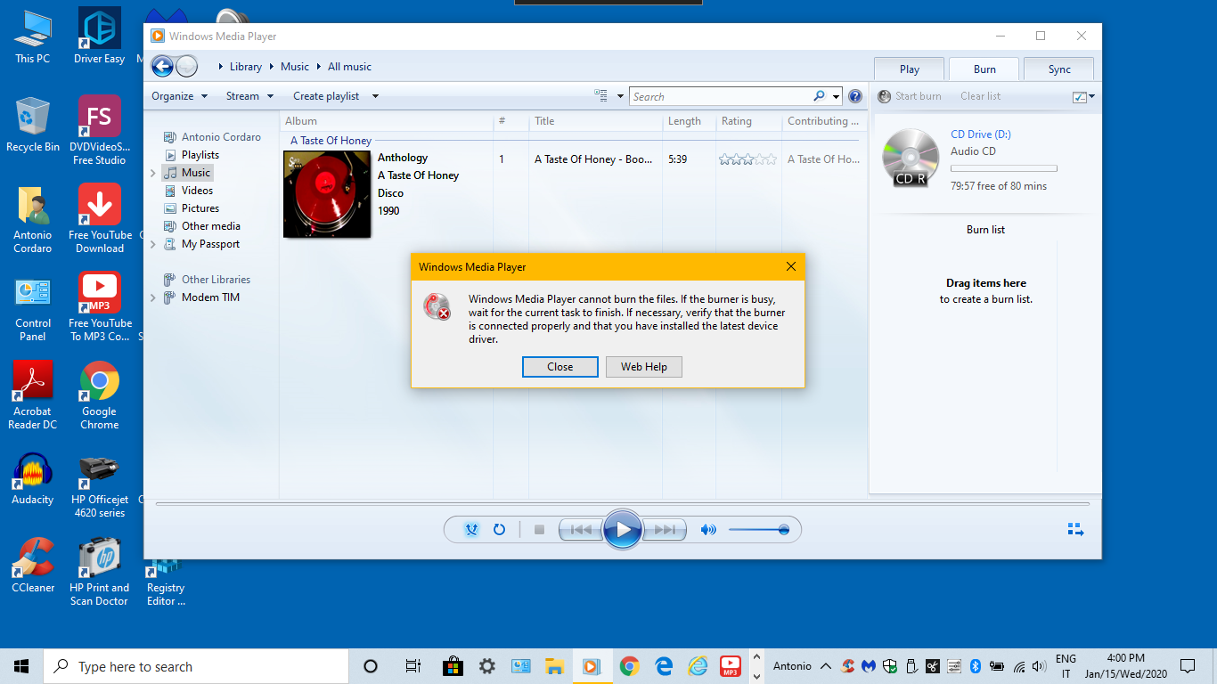The height and width of the screenshot is (684, 1217).
Task: Click the Anthology album art thumbnail
Action: tap(327, 194)
